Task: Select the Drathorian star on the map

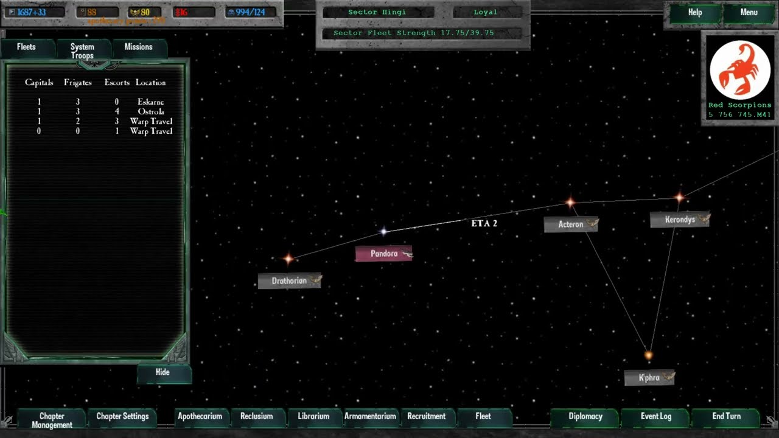Action: pyautogui.click(x=288, y=259)
